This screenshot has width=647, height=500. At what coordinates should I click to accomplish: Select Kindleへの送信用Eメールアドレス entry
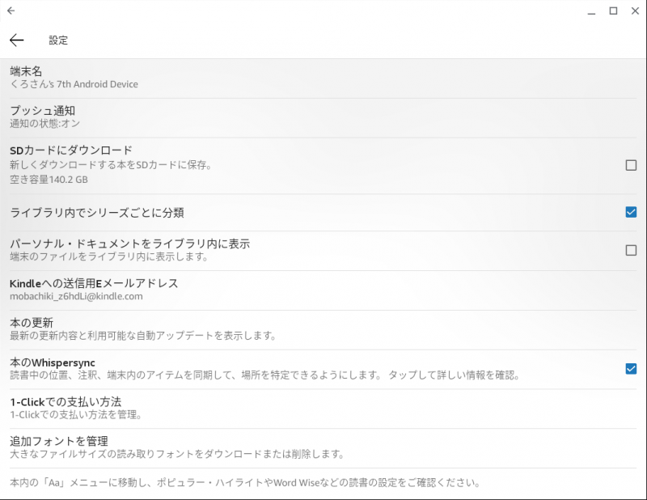tap(323, 290)
